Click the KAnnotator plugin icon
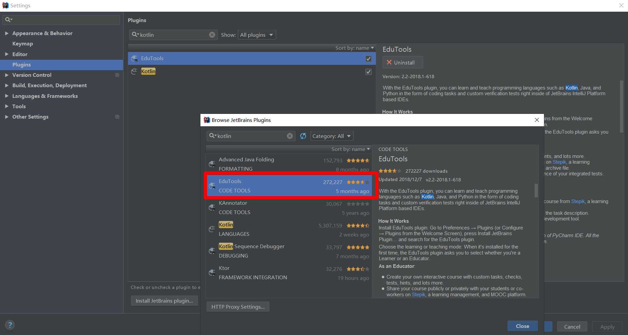Viewport: 628px width, 335px height. (x=212, y=207)
